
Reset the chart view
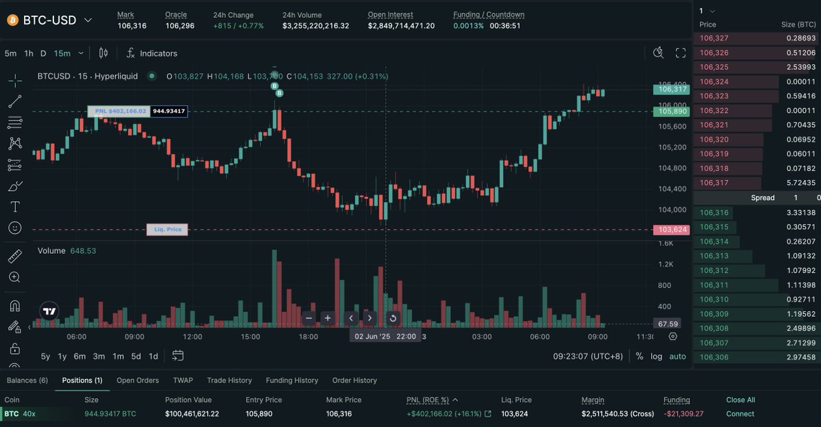(393, 318)
